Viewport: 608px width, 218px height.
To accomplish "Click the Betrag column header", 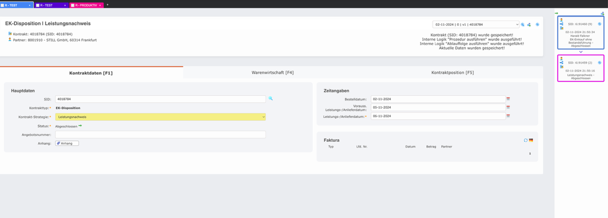I will coord(431,147).
